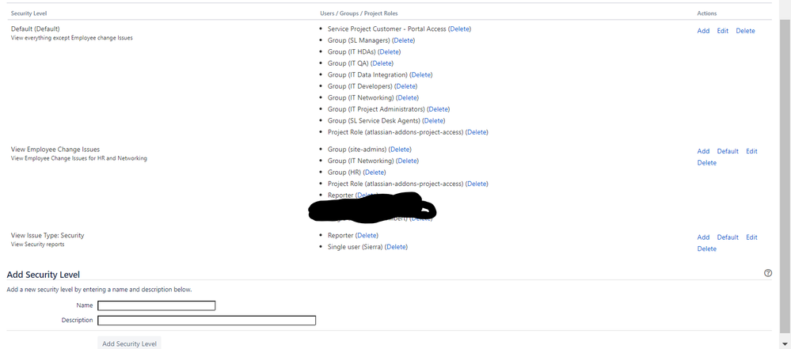Select the 'View Security reports' description text
This screenshot has width=791, height=349.
click(38, 244)
